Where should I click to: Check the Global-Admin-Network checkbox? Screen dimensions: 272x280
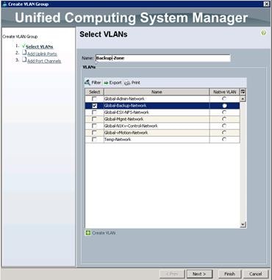tap(94, 98)
